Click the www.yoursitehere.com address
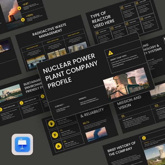Viewport: 165px width, 165px height. coord(88,100)
